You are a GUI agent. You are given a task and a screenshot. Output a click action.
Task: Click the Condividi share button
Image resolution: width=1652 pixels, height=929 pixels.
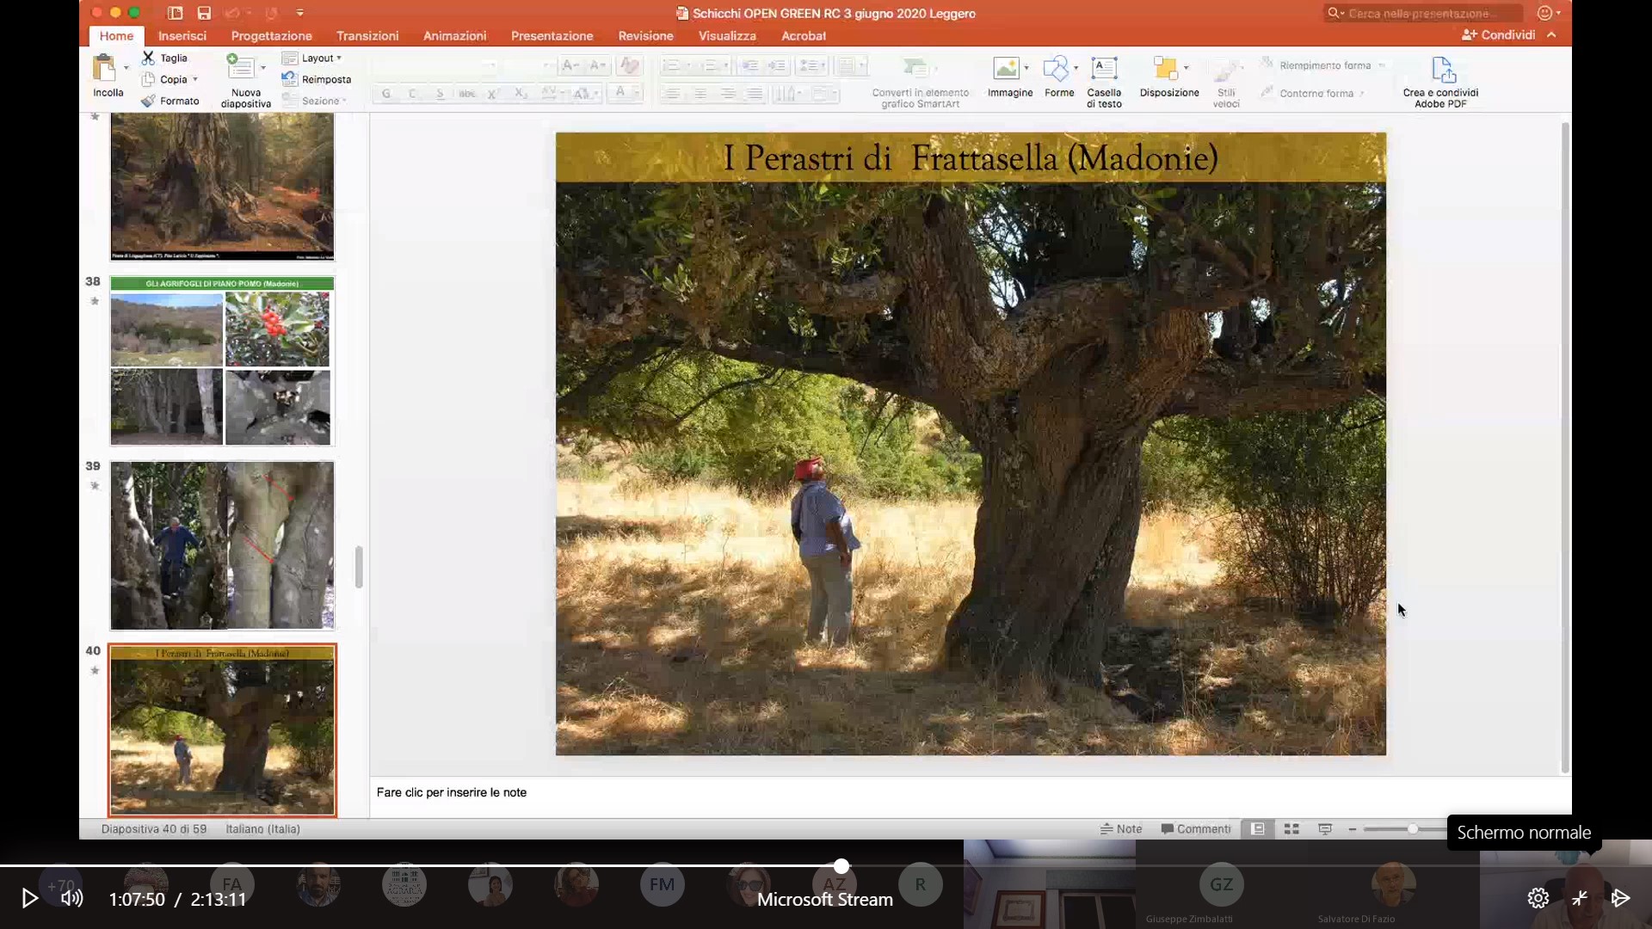(1499, 35)
